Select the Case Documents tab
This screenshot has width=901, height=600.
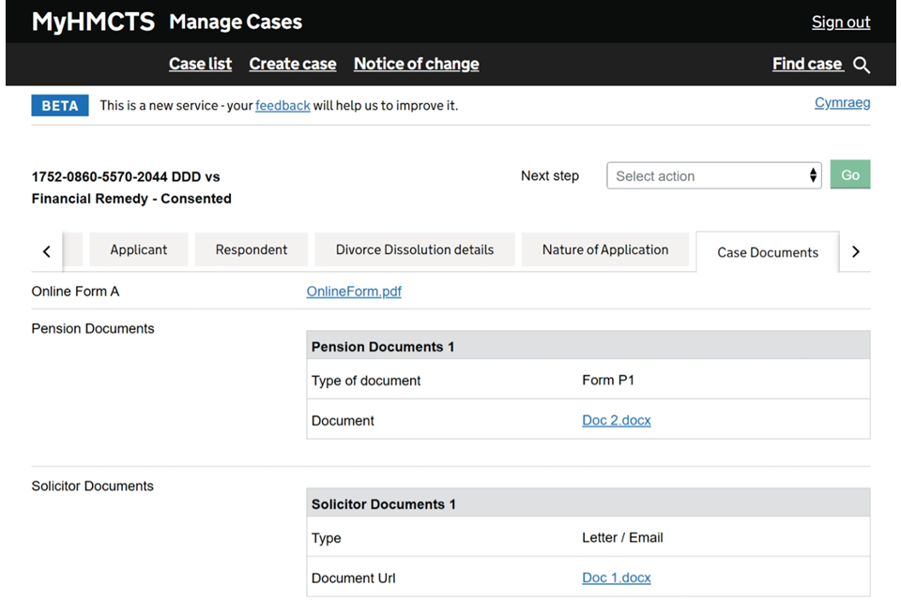click(768, 252)
